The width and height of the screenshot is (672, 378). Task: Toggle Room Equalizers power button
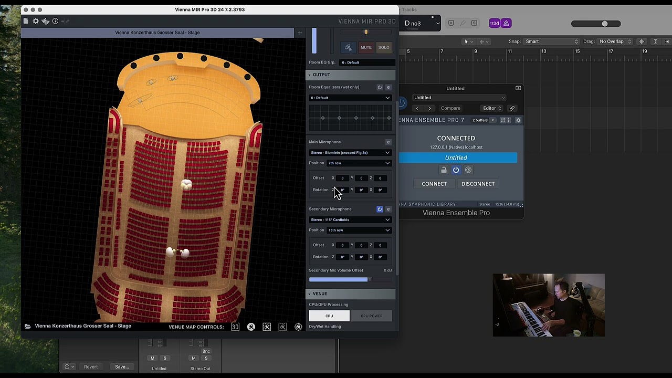[x=380, y=87]
